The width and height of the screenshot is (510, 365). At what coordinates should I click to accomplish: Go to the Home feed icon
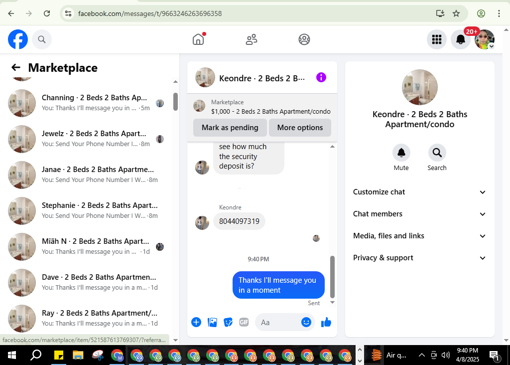coord(198,39)
